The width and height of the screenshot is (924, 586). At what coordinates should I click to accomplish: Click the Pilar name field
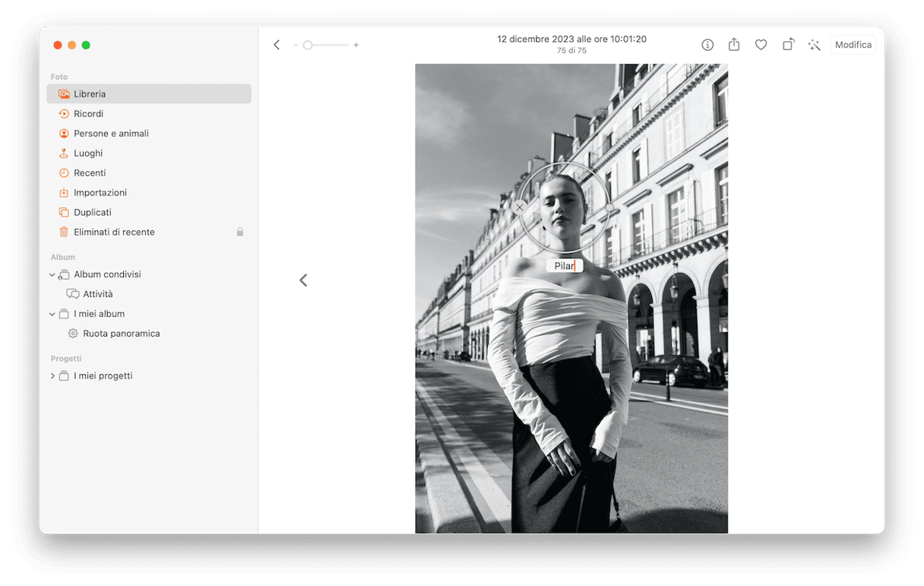[x=565, y=266]
